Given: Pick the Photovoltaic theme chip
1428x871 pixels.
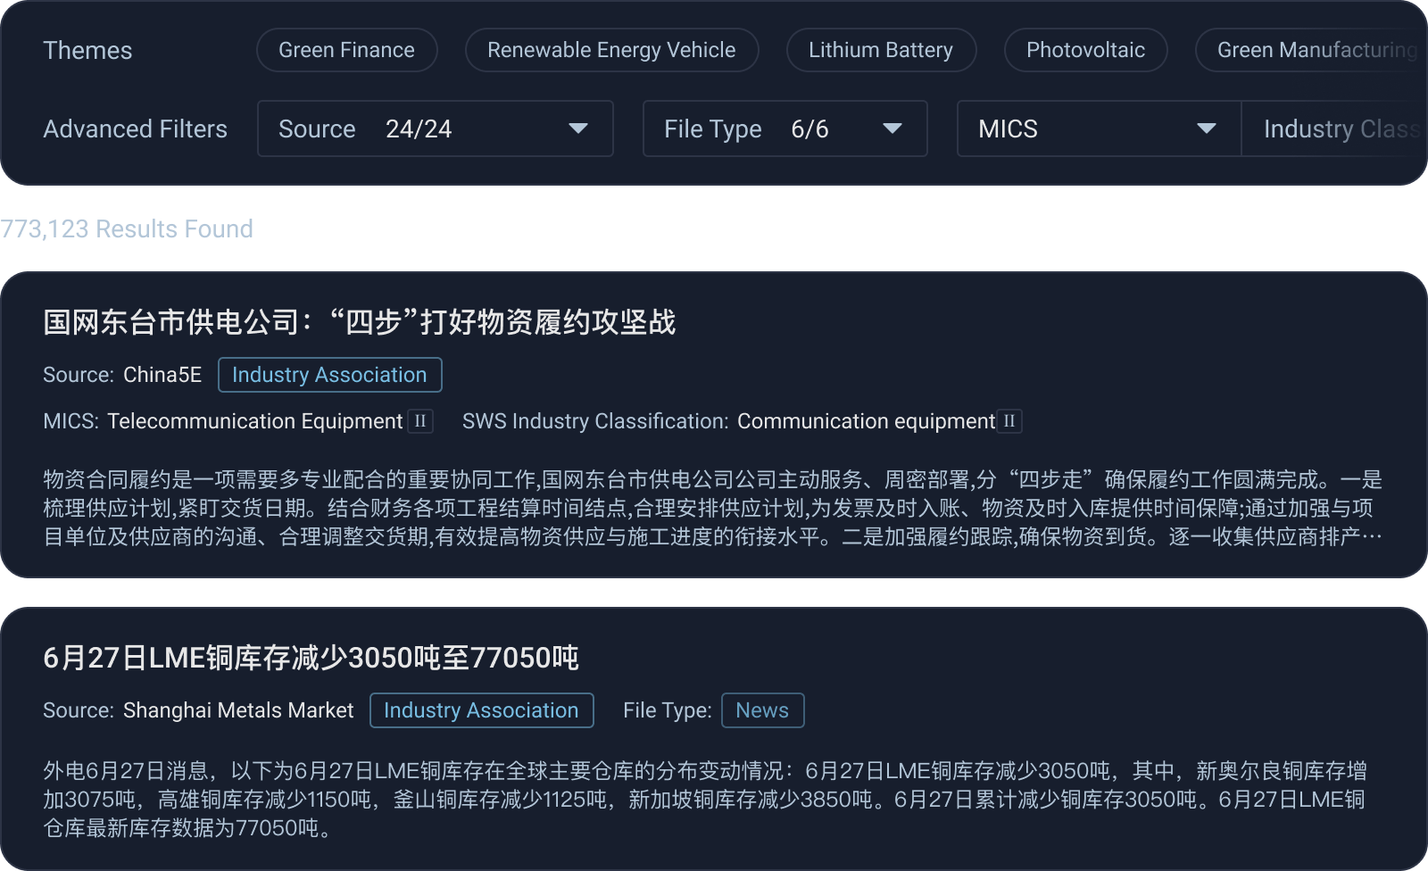Looking at the screenshot, I should point(1085,50).
